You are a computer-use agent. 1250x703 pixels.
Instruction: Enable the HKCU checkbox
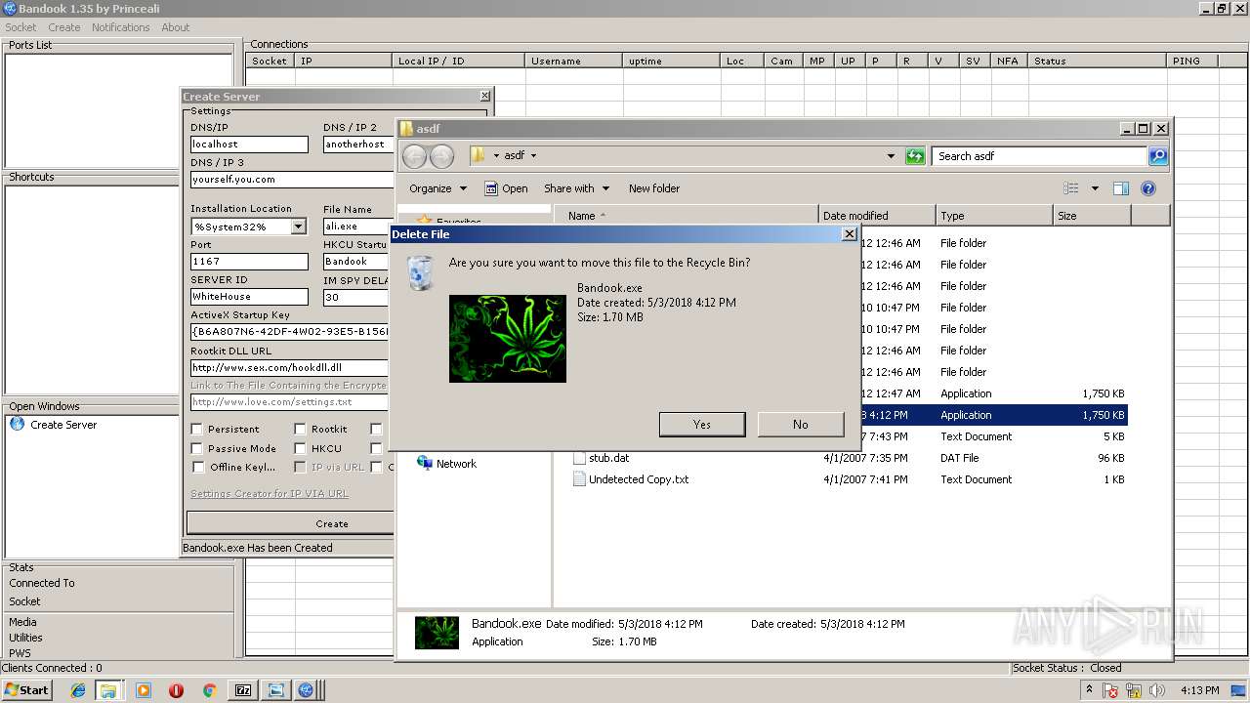300,448
